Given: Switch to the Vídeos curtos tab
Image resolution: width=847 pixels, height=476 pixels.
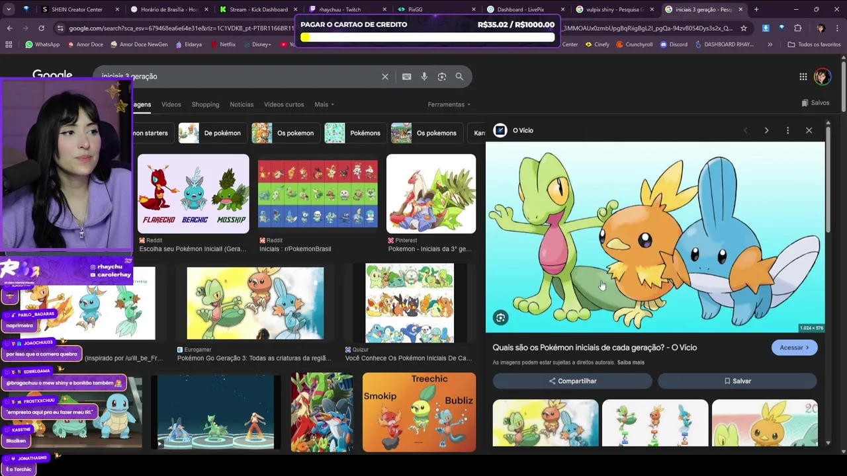Looking at the screenshot, I should [x=284, y=104].
